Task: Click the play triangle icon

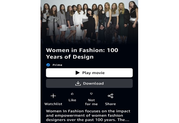Action: [x=78, y=73]
